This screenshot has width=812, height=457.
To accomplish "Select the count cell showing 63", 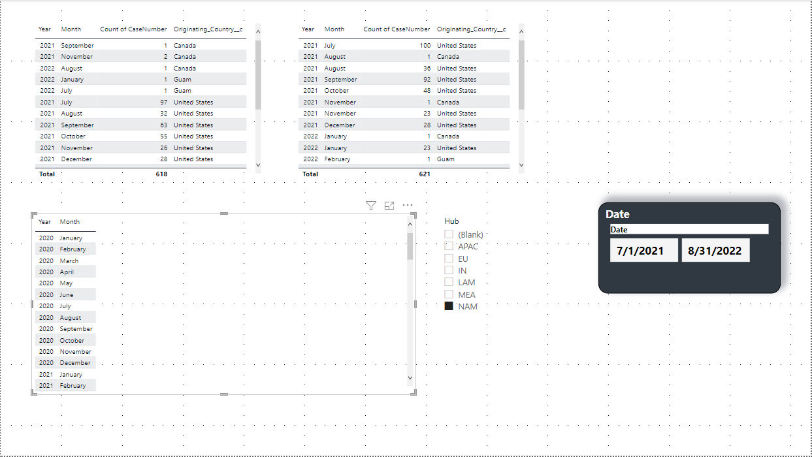I will (163, 125).
